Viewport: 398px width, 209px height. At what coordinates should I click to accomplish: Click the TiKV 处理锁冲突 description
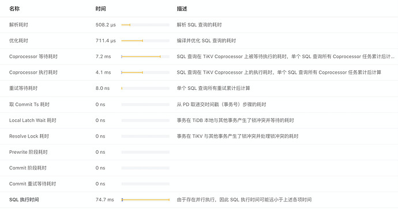(238, 136)
